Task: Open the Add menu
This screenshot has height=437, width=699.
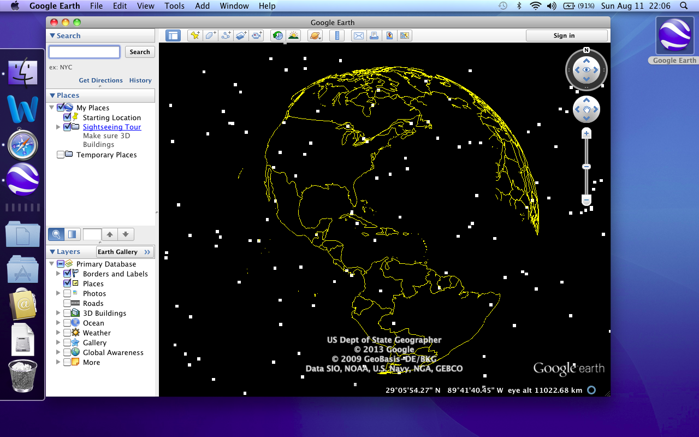Action: [x=202, y=6]
